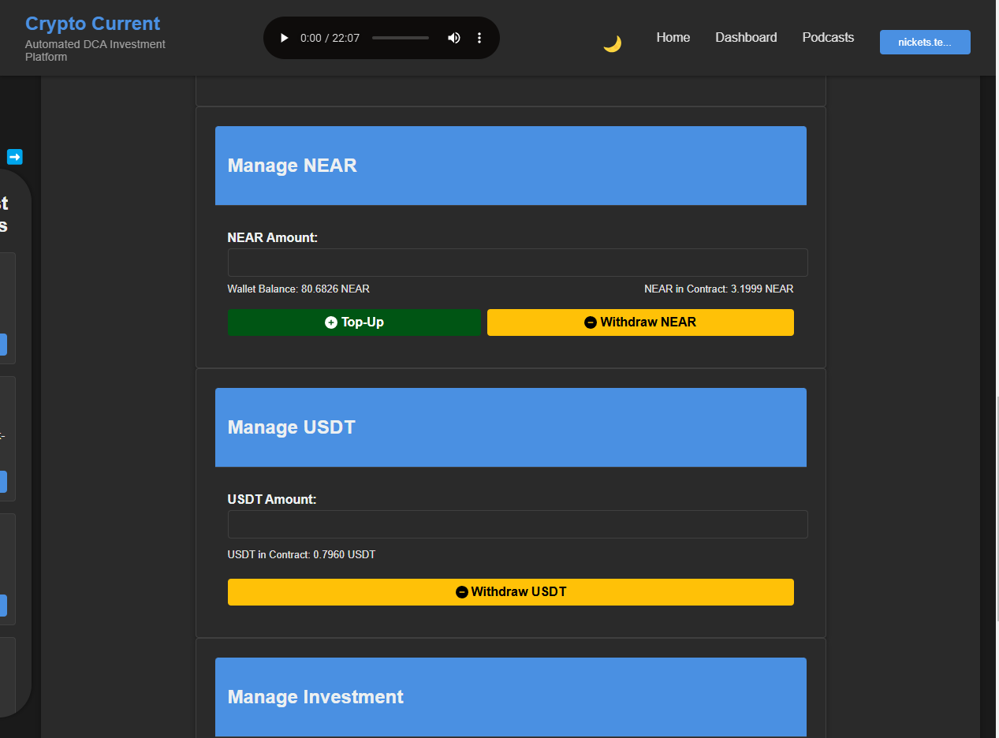Open the nickets.te... wallet account button

coord(925,43)
